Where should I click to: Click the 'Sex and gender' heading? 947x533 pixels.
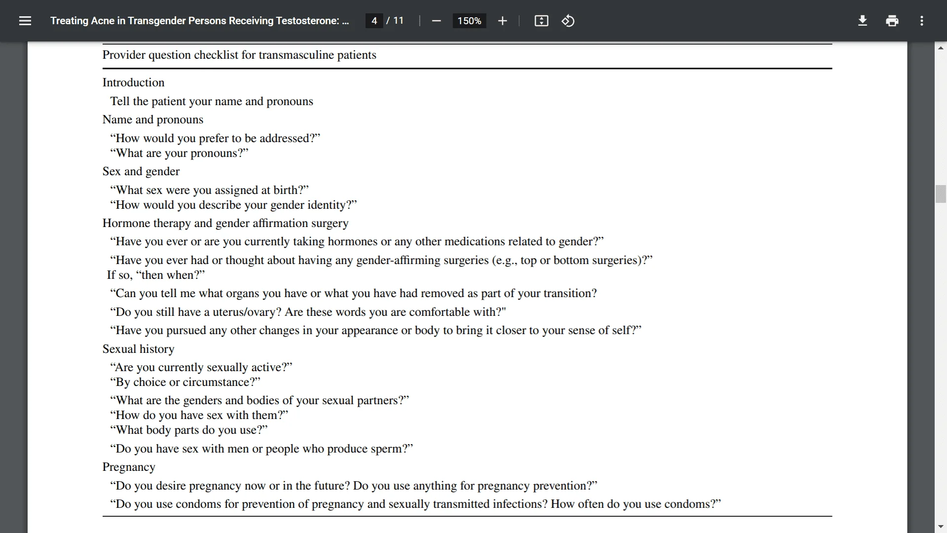pyautogui.click(x=141, y=171)
